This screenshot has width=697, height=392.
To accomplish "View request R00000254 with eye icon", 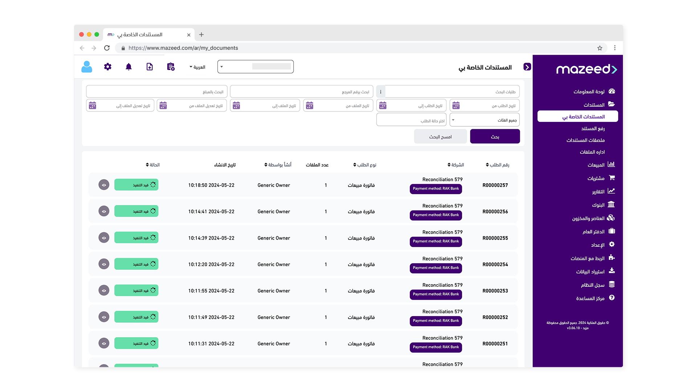I will point(104,264).
